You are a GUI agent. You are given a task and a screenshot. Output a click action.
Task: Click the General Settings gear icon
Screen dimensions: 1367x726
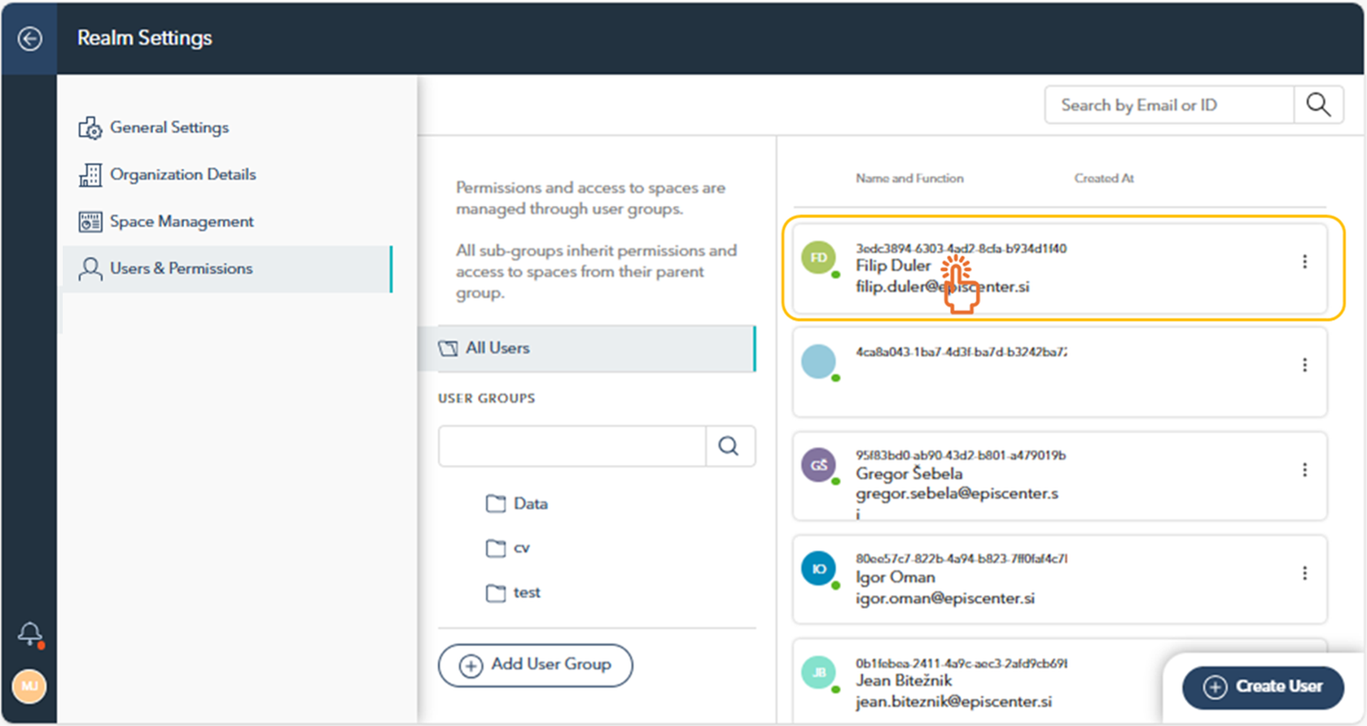click(90, 128)
